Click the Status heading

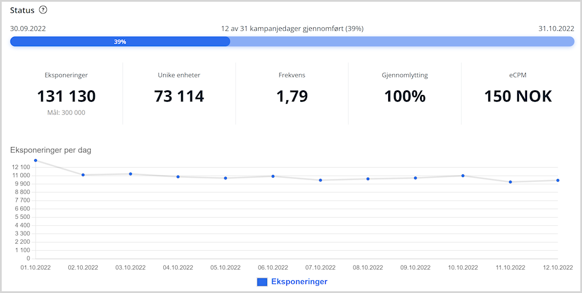click(22, 10)
